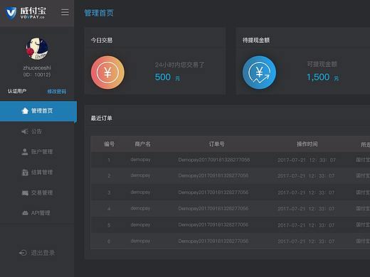Click the blue yen chart icon
The width and height of the screenshot is (370, 277).
(259, 72)
